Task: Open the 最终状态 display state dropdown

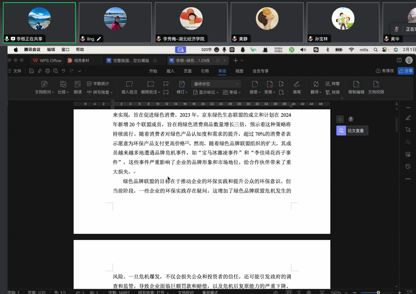Action: pos(216,84)
